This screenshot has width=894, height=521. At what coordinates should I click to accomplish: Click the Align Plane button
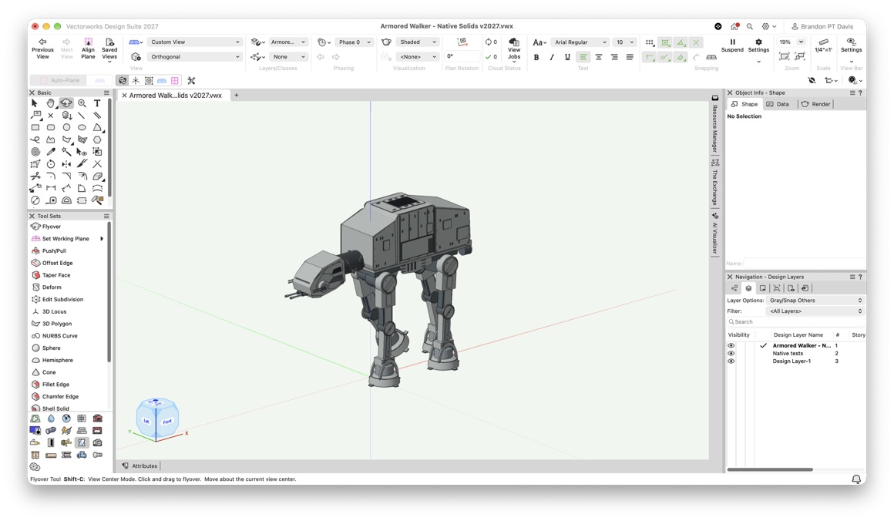[88, 49]
